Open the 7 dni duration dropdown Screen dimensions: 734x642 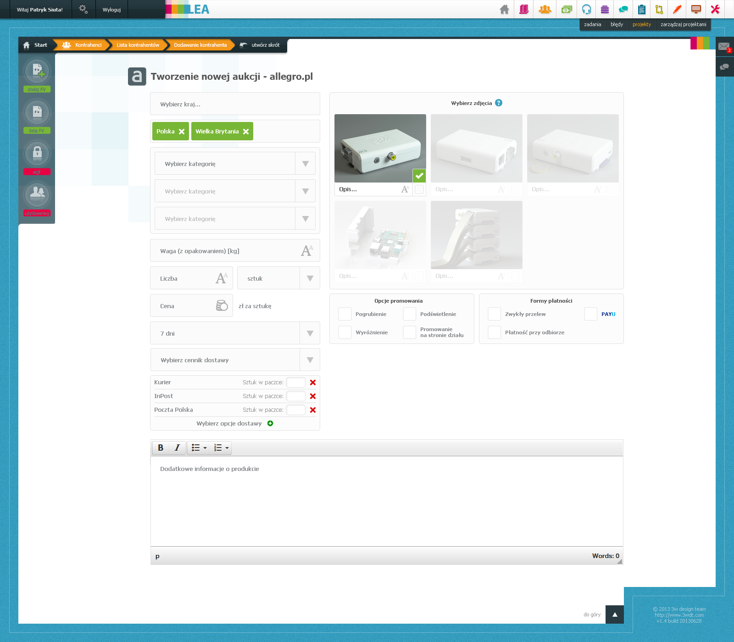tap(310, 333)
